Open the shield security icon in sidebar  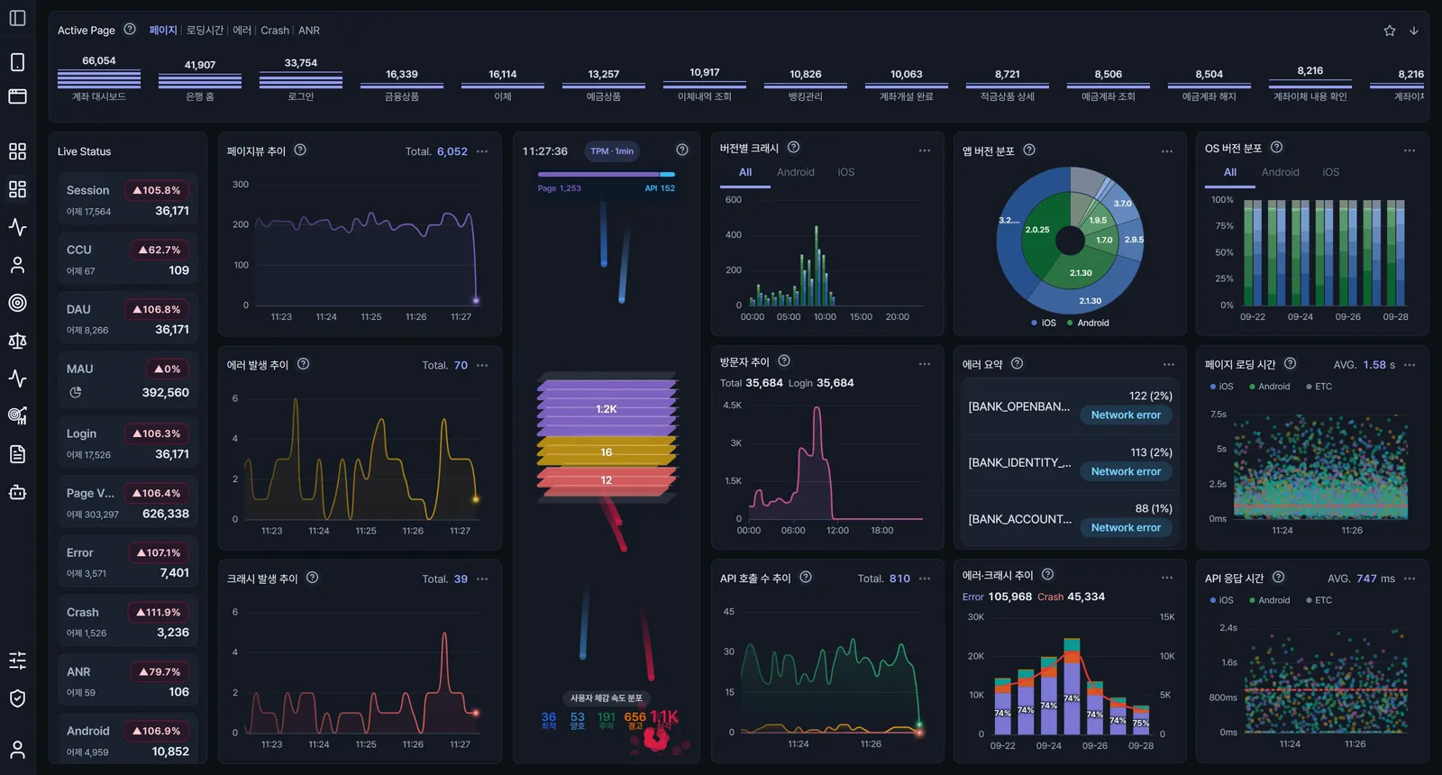tap(17, 698)
